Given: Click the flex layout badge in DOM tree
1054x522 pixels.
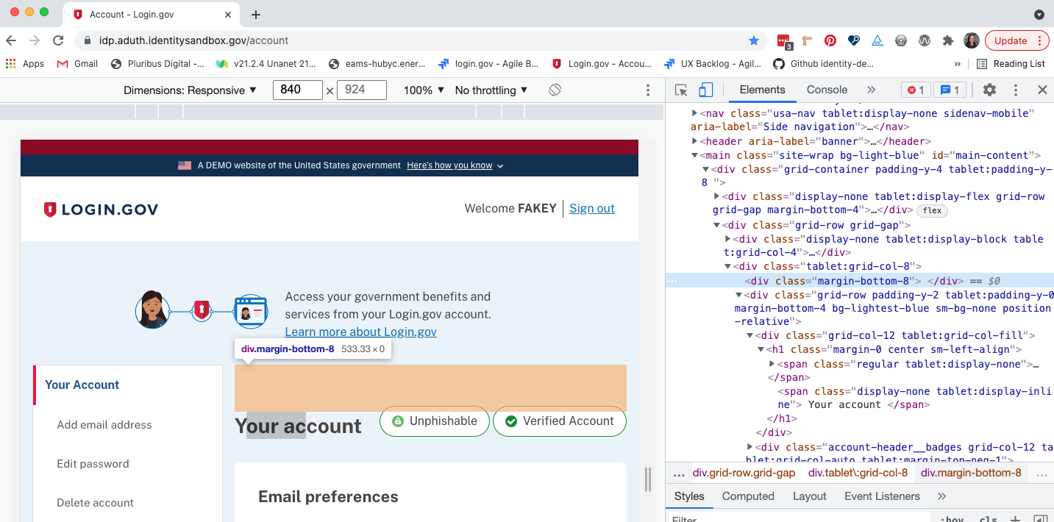Looking at the screenshot, I should (932, 210).
